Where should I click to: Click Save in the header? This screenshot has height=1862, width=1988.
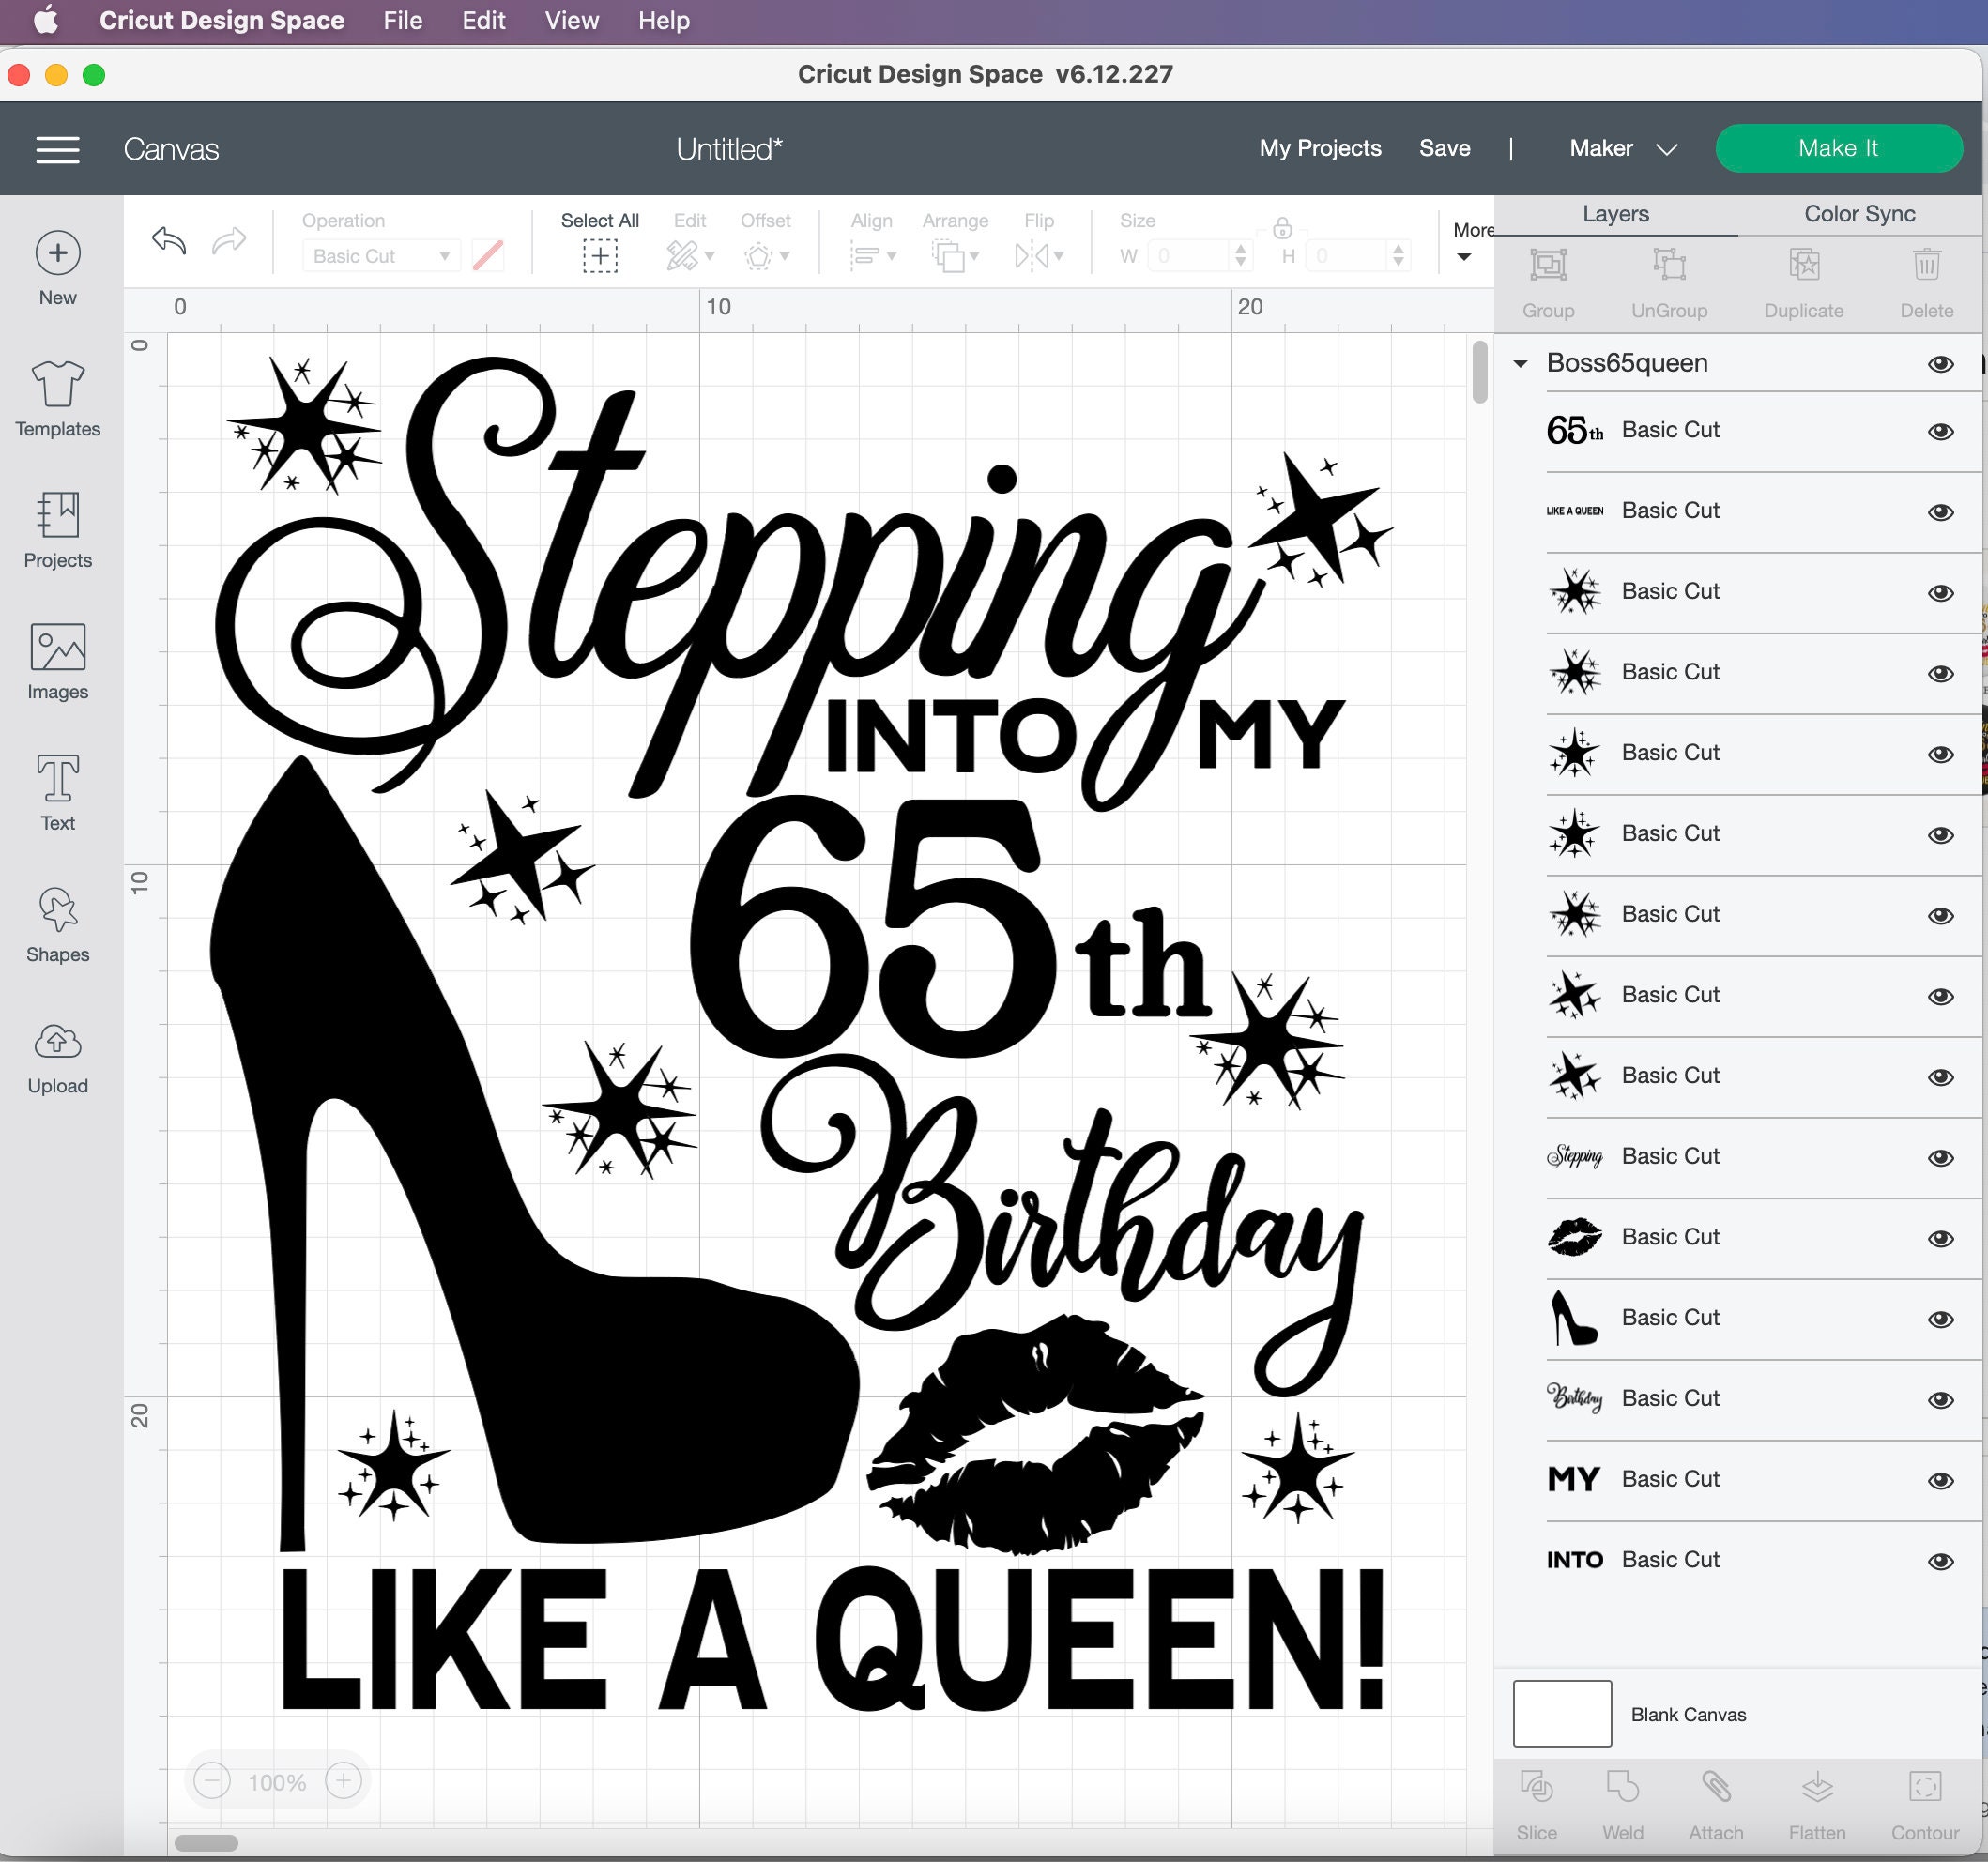(x=1444, y=148)
